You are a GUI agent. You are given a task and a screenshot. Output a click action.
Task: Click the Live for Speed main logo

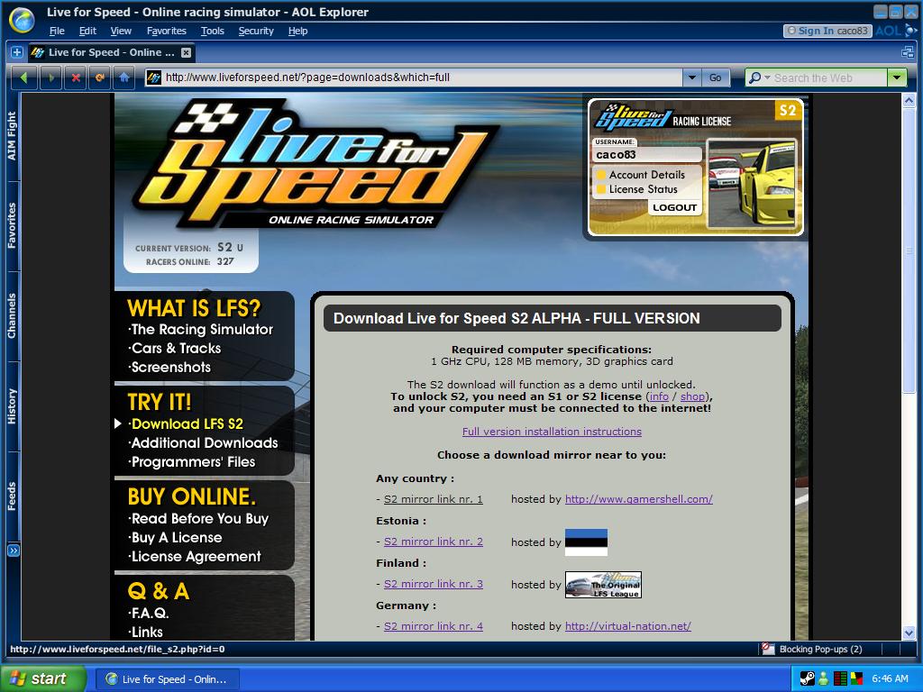click(x=315, y=165)
